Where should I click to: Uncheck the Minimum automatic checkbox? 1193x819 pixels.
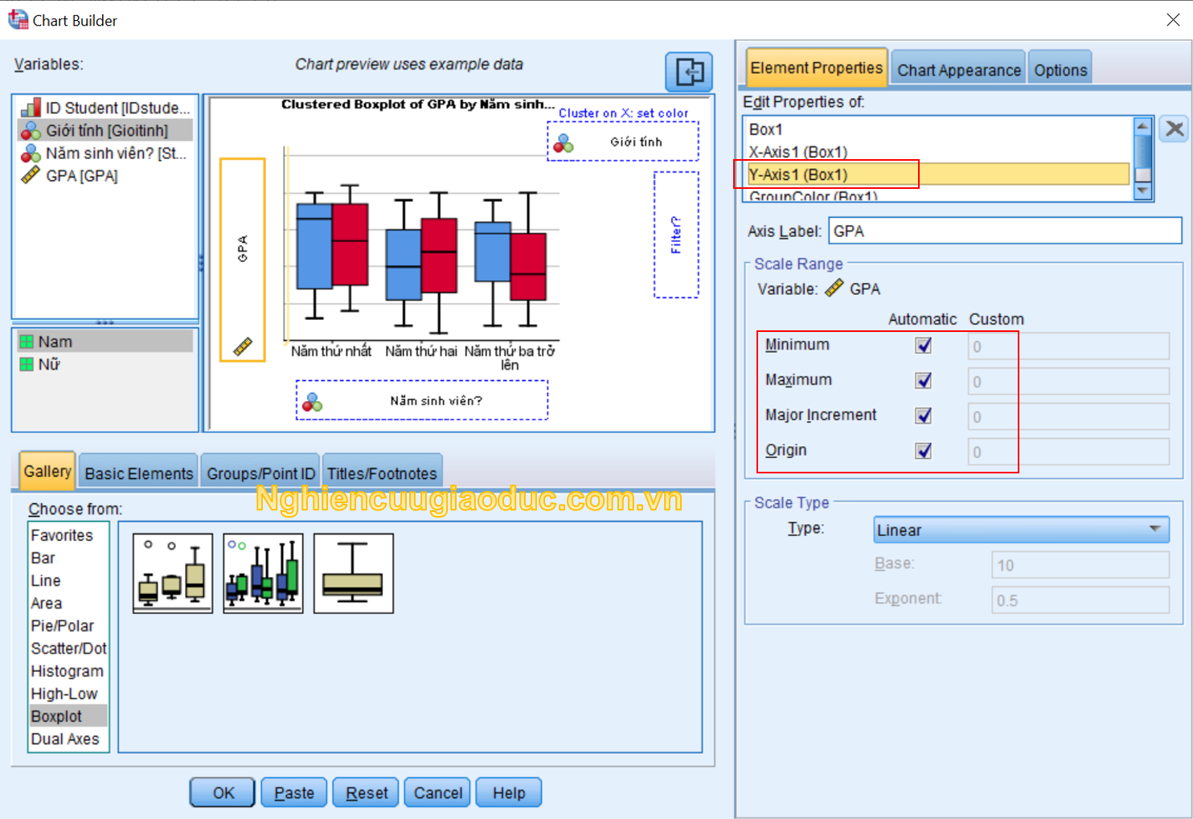[x=924, y=346]
